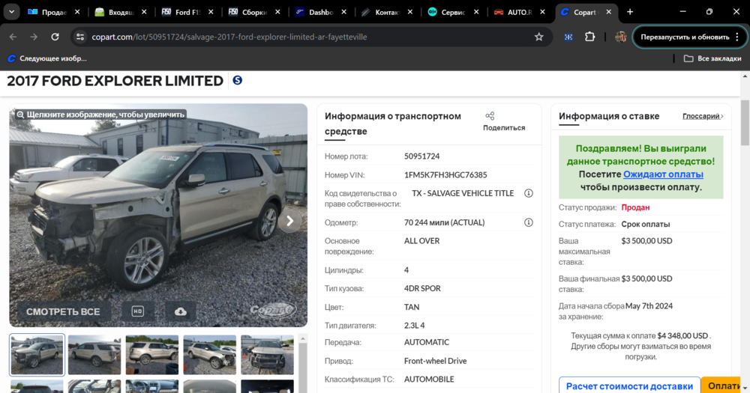Image resolution: width=750 pixels, height=393 pixels.
Task: Select the second thumbnail showing rear side
Action: pyautogui.click(x=94, y=355)
